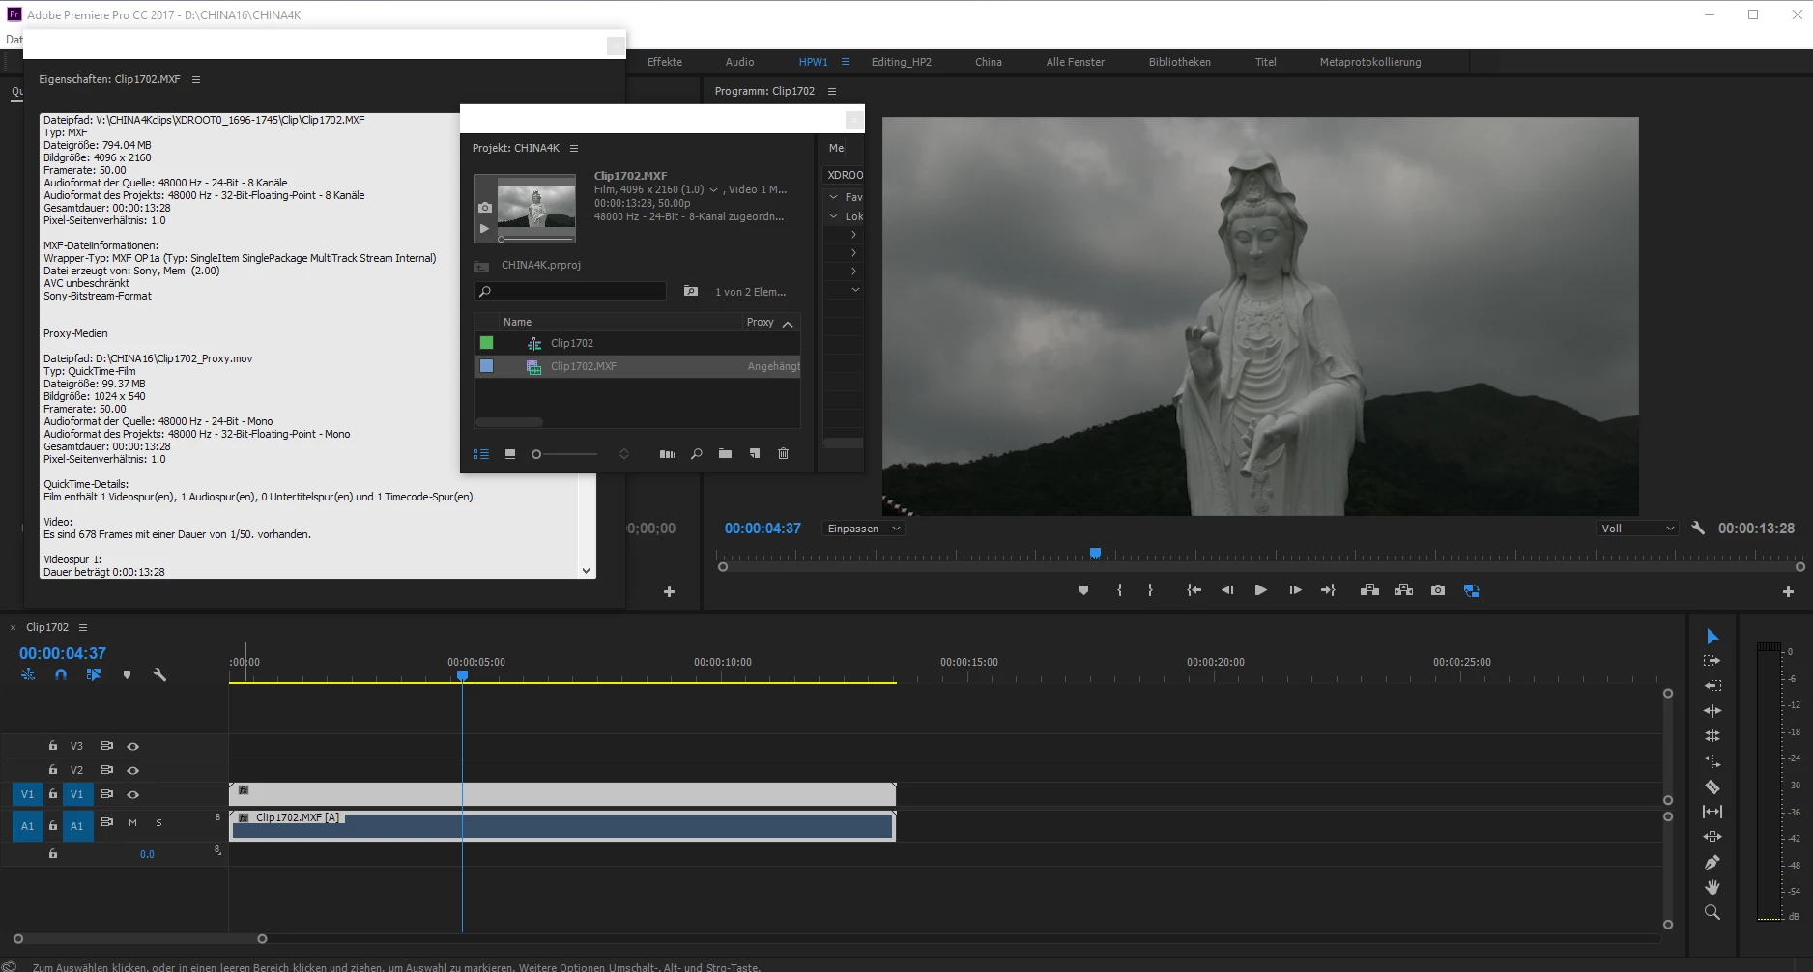
Task: Toggle lock on track V3
Action: (53, 746)
